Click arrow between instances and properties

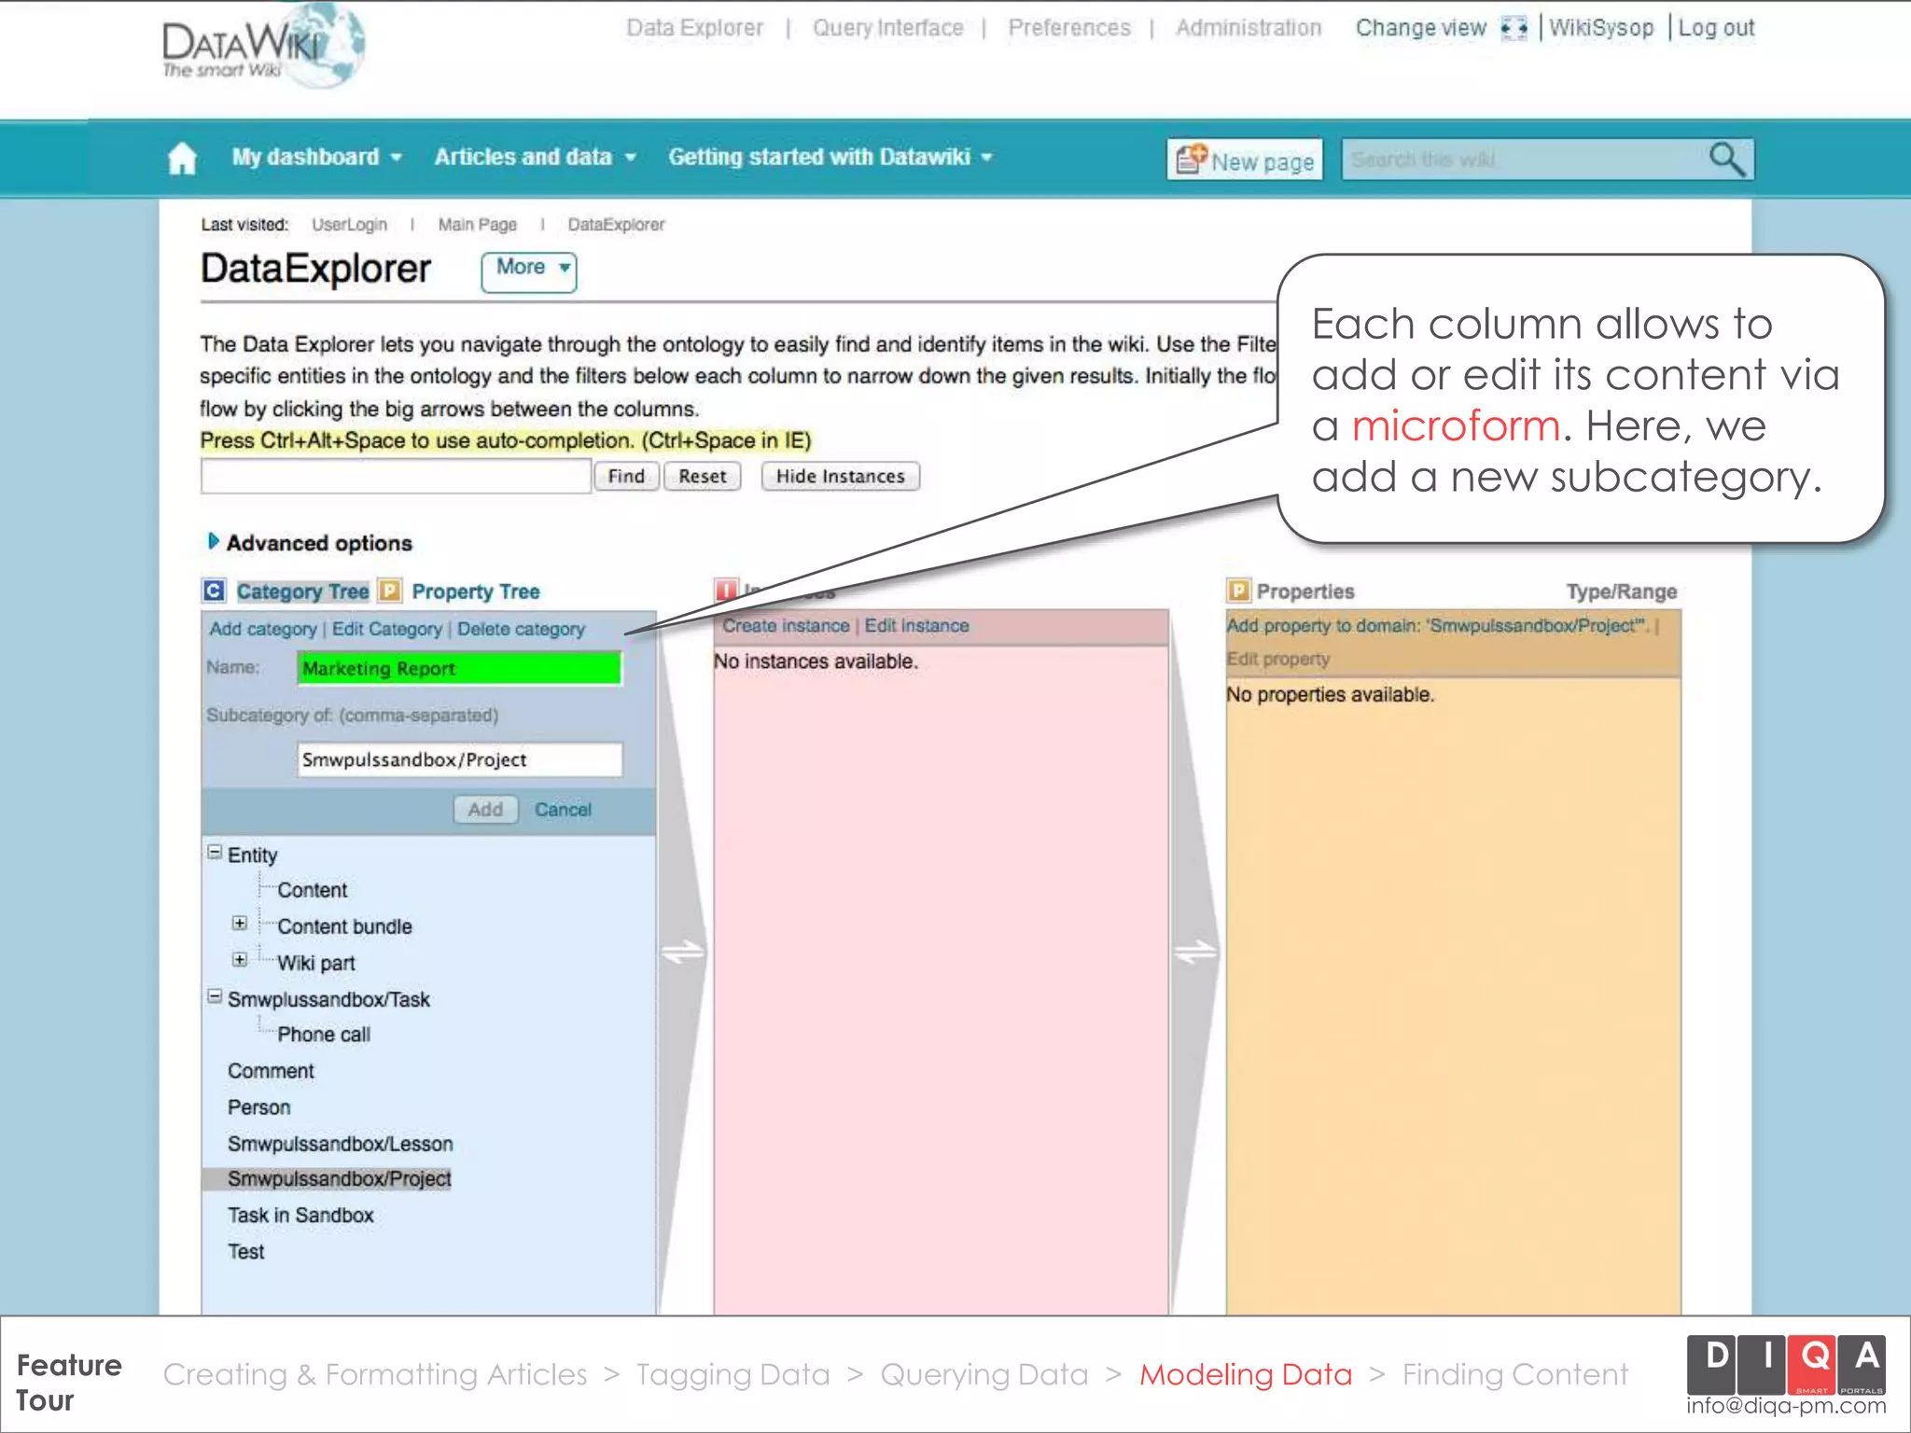[x=1195, y=953]
